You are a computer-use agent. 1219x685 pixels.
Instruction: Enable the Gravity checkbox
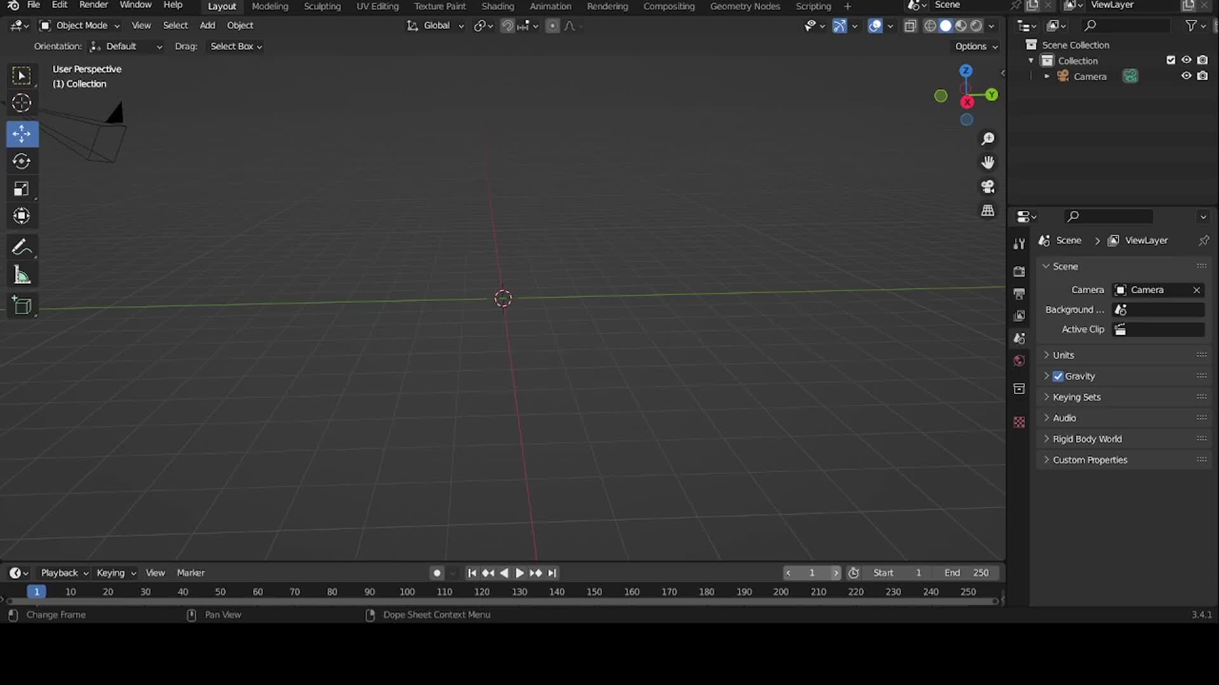tap(1058, 375)
